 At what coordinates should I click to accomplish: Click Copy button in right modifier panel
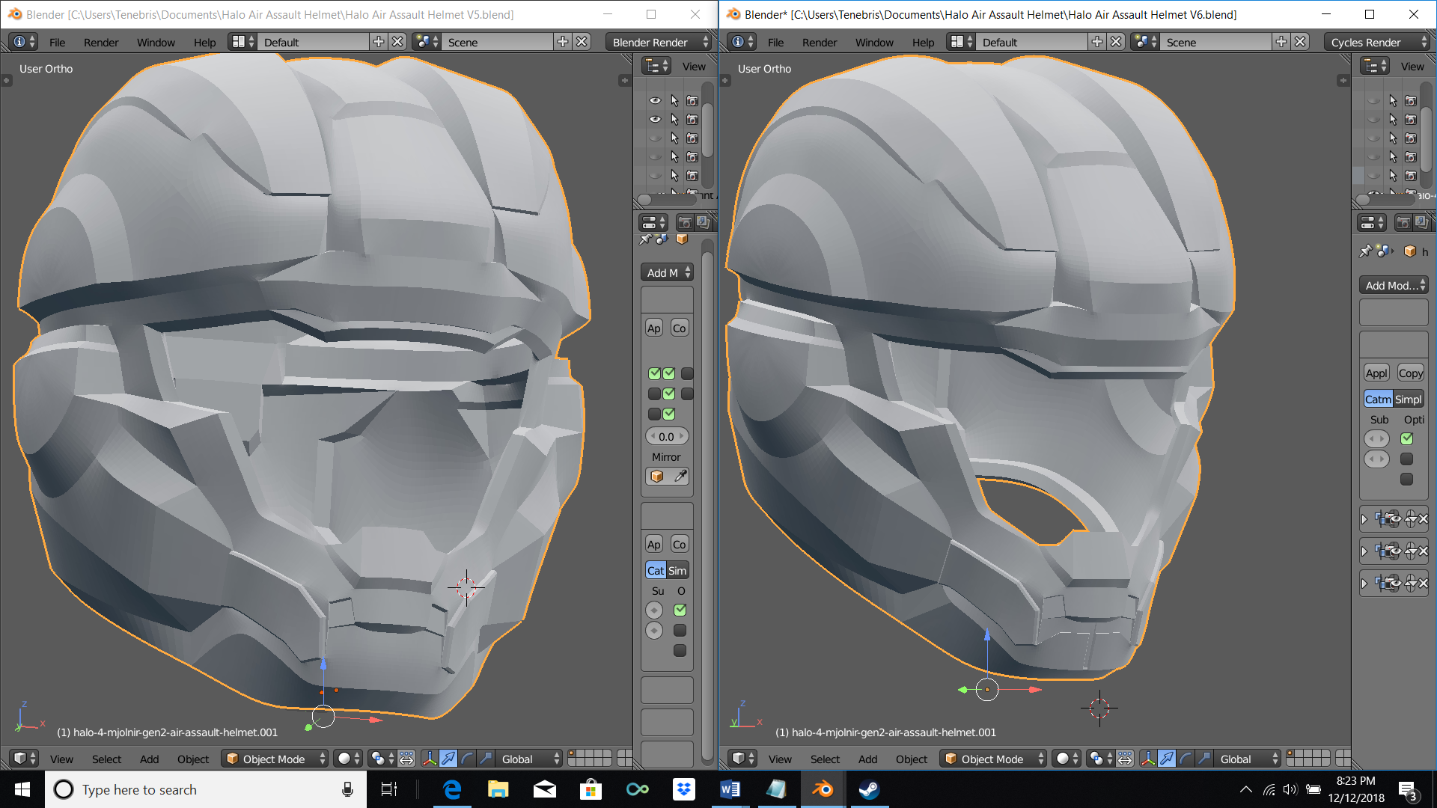[1411, 373]
